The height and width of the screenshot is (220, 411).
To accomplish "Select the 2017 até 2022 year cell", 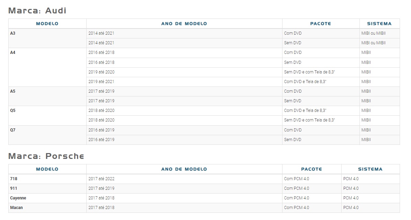I will (x=184, y=179).
